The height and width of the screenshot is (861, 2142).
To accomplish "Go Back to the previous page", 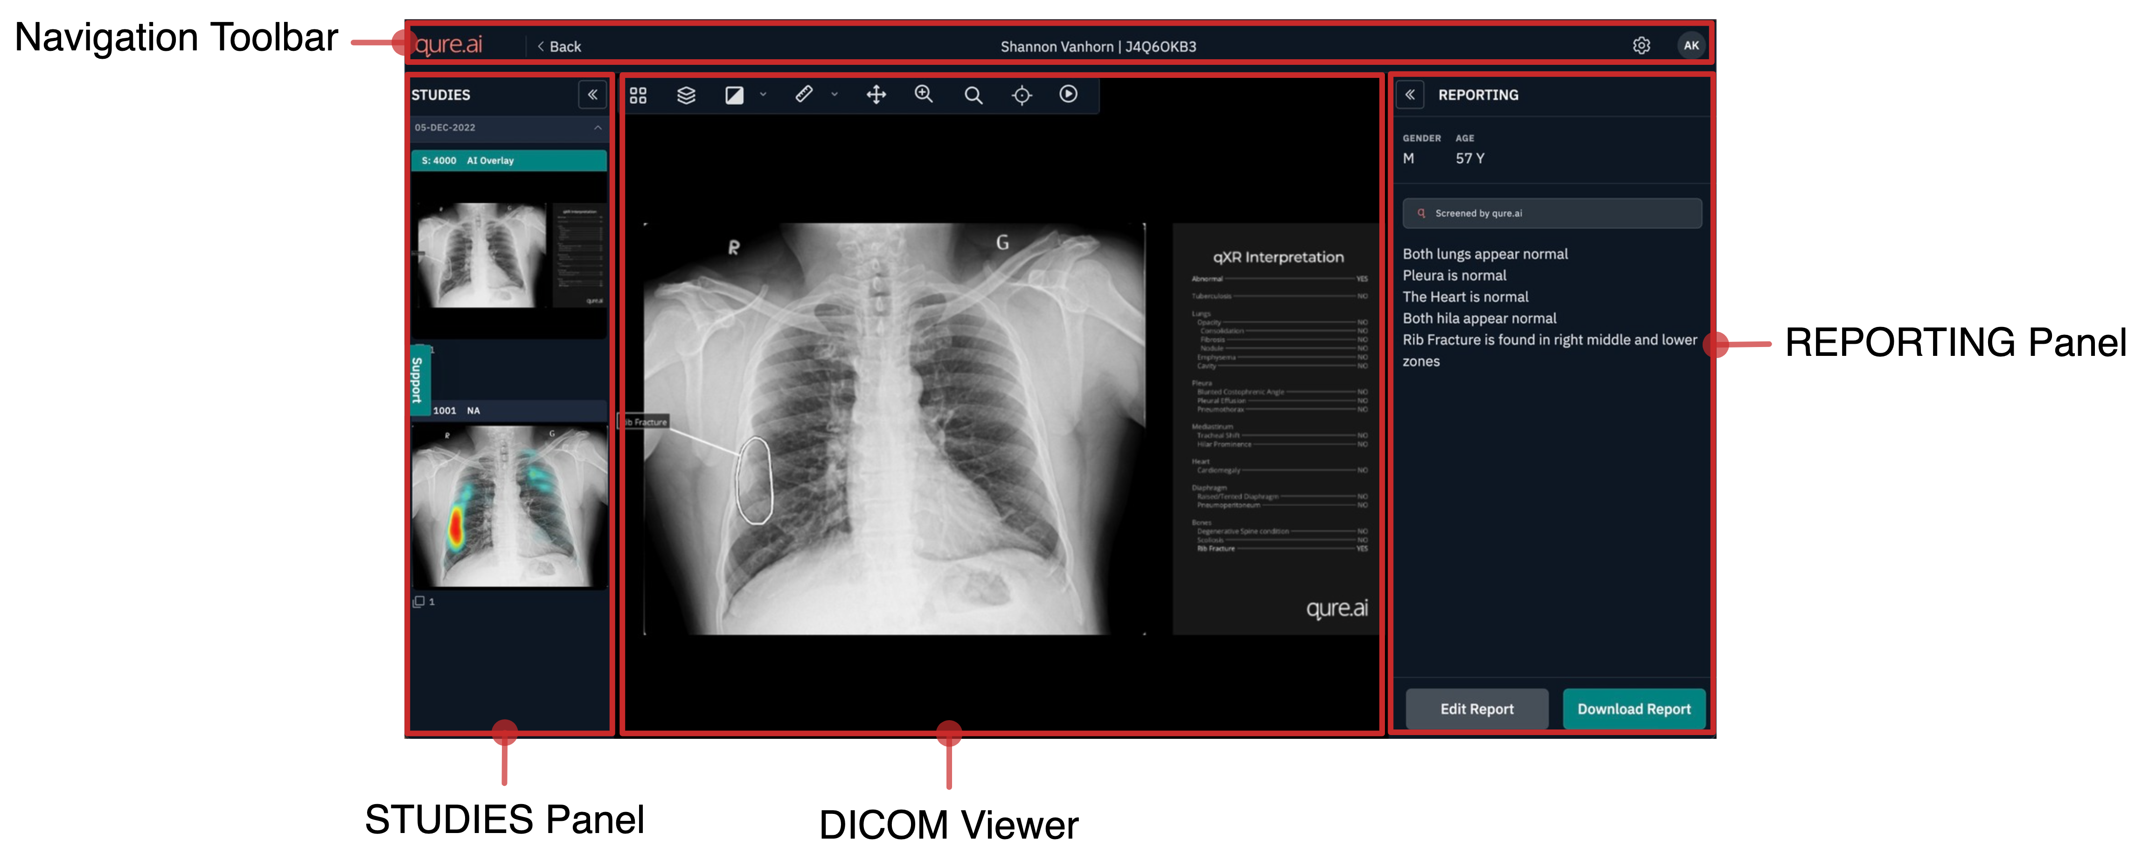I will [560, 47].
